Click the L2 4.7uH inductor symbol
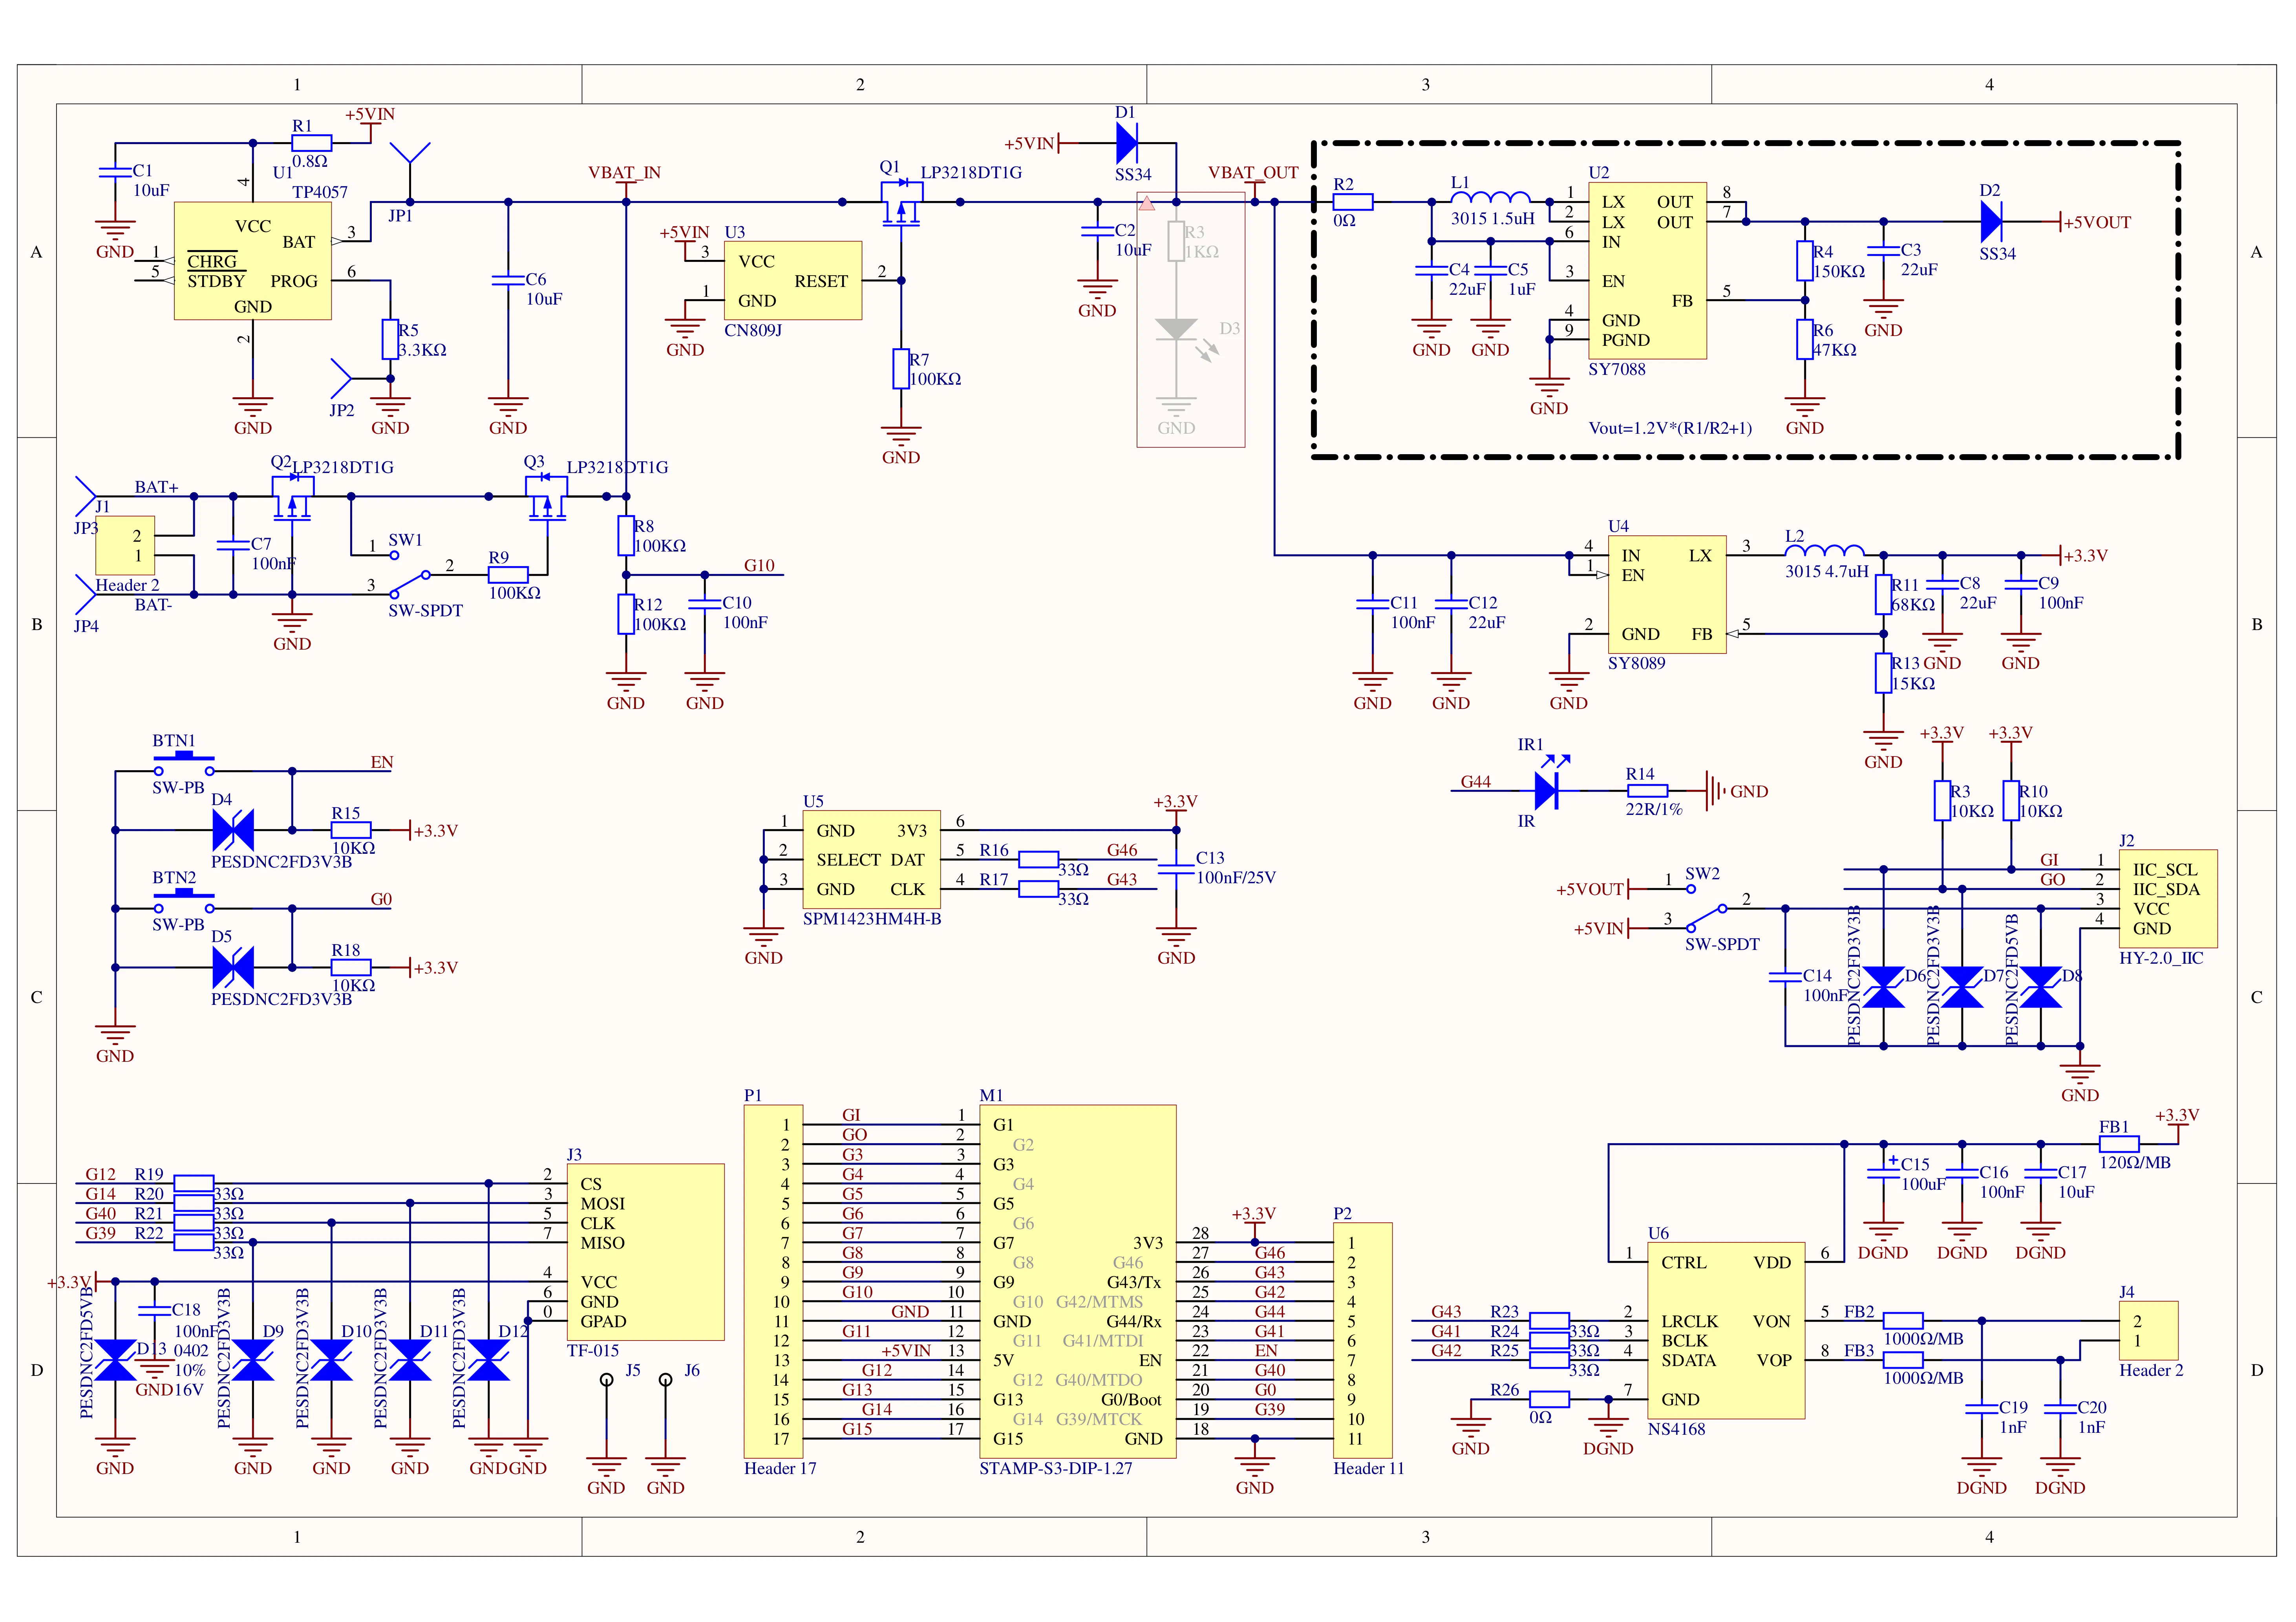The image size is (2296, 1622). click(1824, 551)
